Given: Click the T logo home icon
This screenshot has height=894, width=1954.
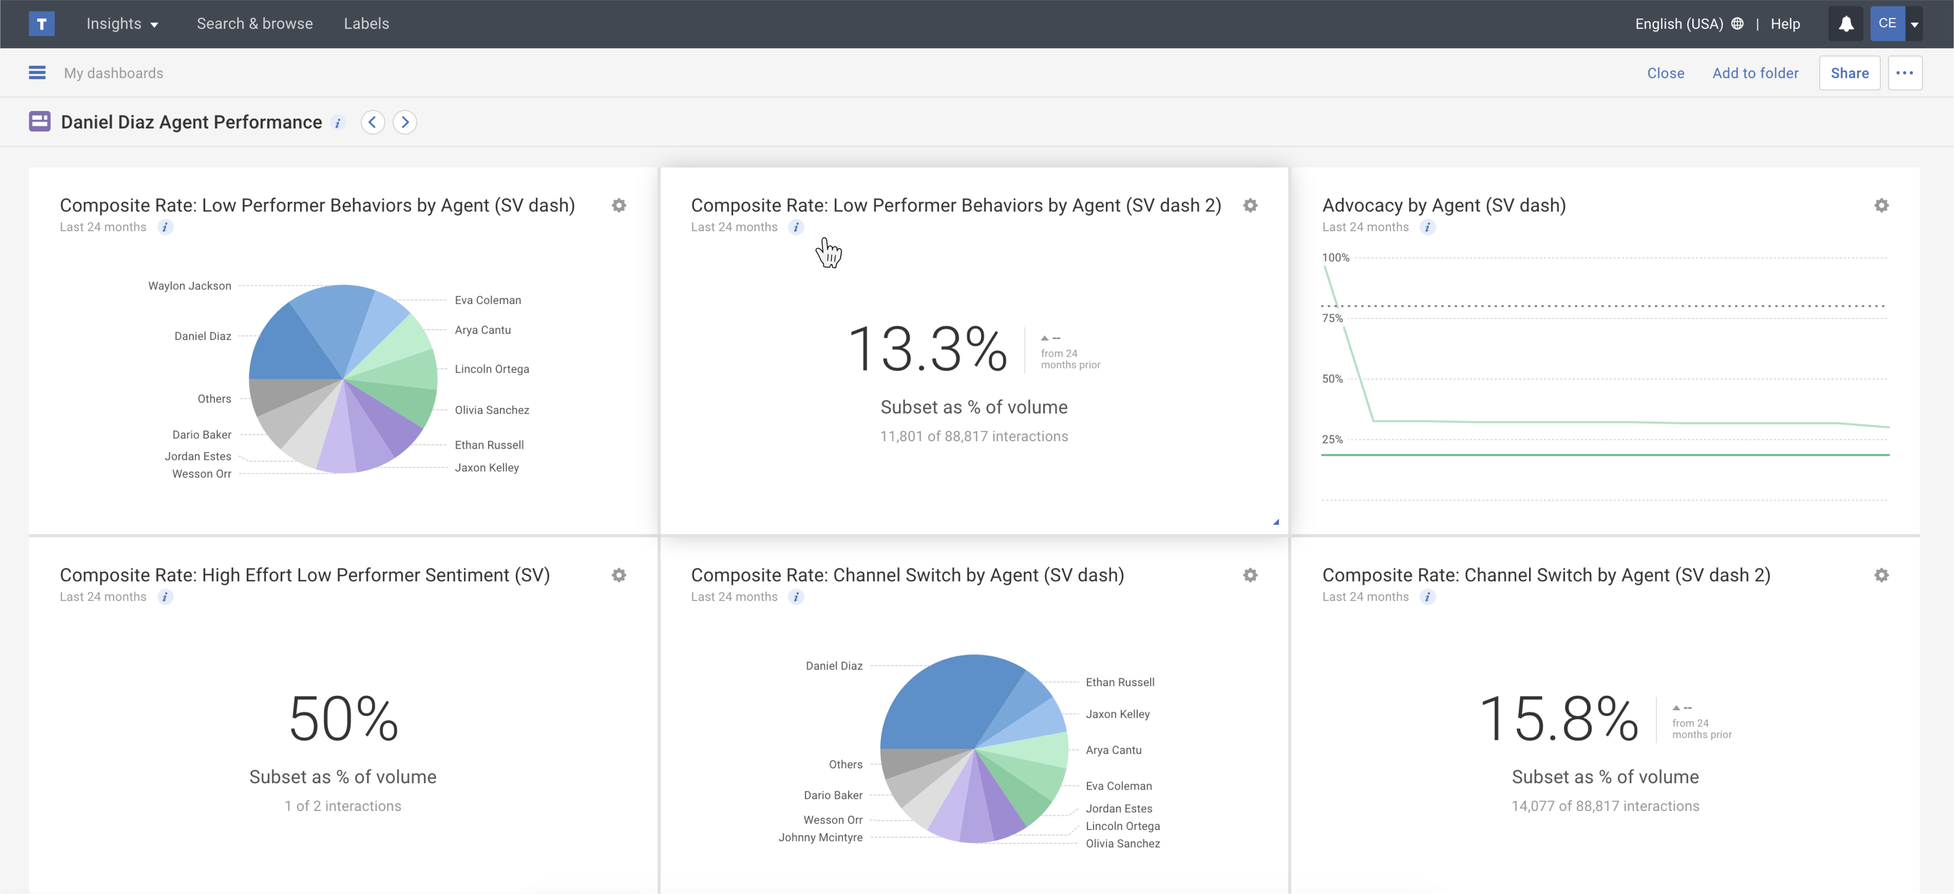Looking at the screenshot, I should point(42,24).
